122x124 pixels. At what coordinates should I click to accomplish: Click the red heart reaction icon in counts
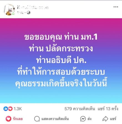click(10, 109)
